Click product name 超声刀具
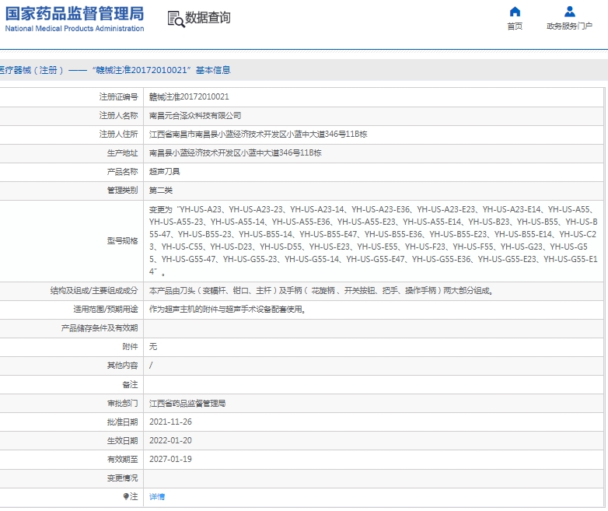 164,171
